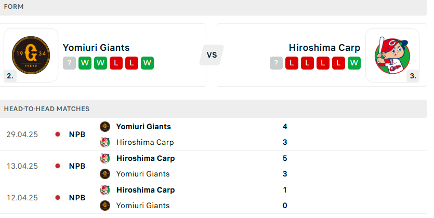Open the 29.04.25 match with score 4-3
The width and height of the screenshot is (434, 218).
pyautogui.click(x=214, y=134)
